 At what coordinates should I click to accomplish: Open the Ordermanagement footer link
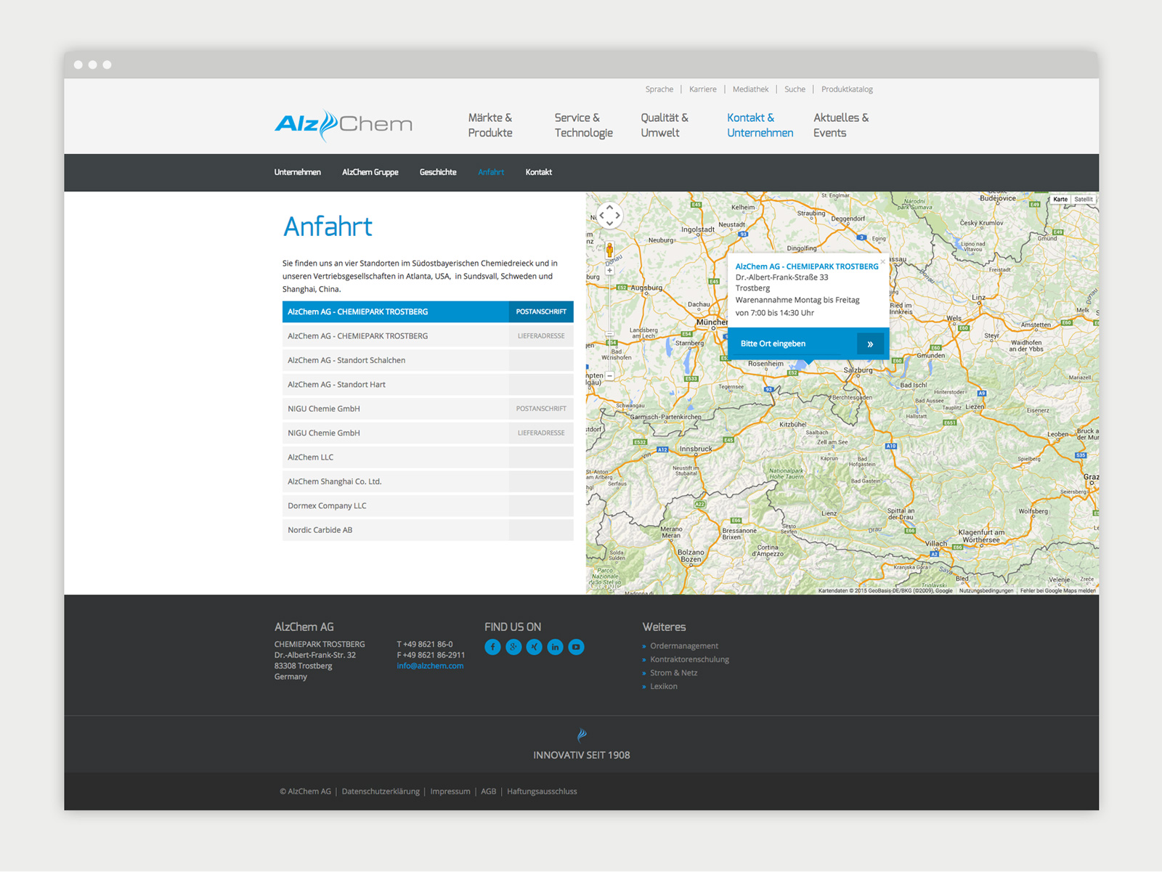684,646
